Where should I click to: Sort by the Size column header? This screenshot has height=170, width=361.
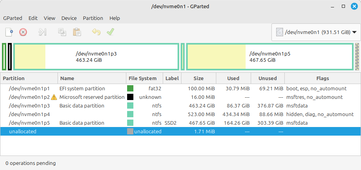point(198,78)
